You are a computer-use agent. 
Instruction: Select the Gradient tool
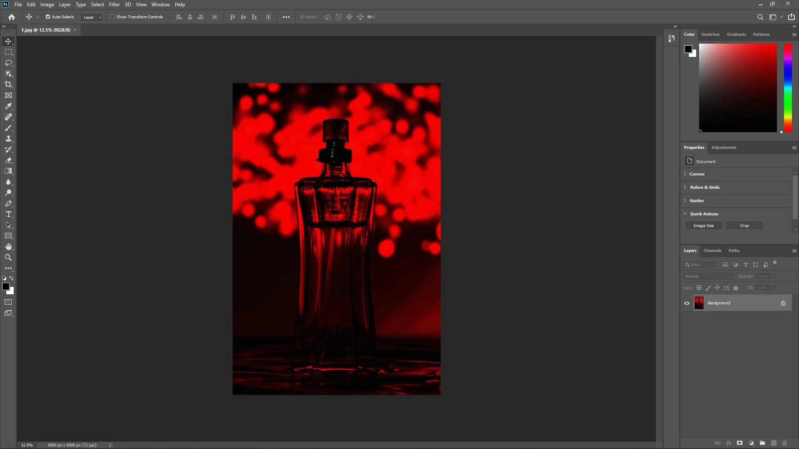8,171
